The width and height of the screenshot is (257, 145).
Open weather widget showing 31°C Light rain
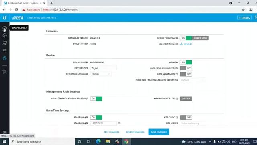click(194, 141)
